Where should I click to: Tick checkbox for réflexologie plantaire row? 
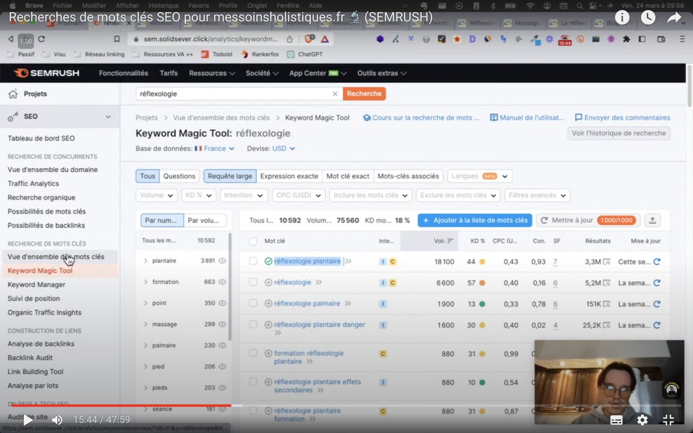[x=253, y=262]
